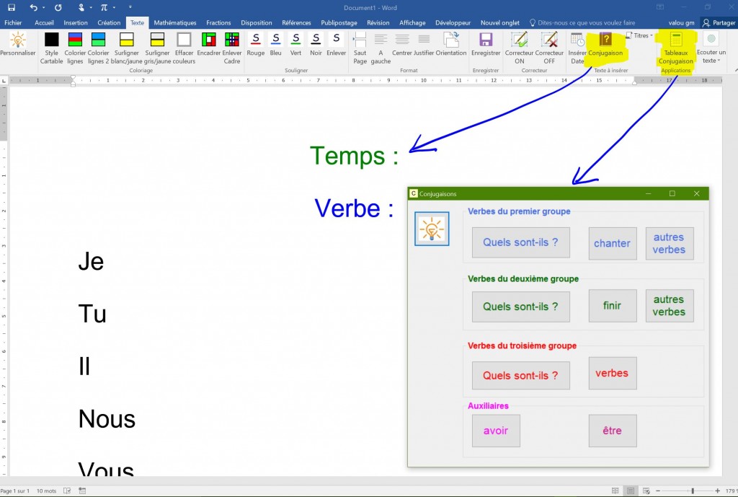
Task: Click the Insérer Date calendar icon
Action: pyautogui.click(x=577, y=40)
